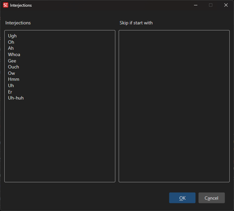Click the 'Interjections' label above the list
Viewport: 234px width, 211px height.
pos(18,23)
